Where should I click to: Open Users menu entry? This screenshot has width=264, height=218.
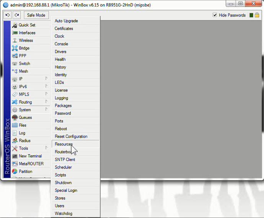coord(75,206)
